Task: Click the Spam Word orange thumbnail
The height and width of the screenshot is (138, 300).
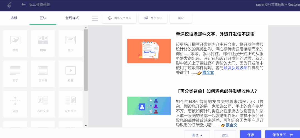Action: point(149,51)
